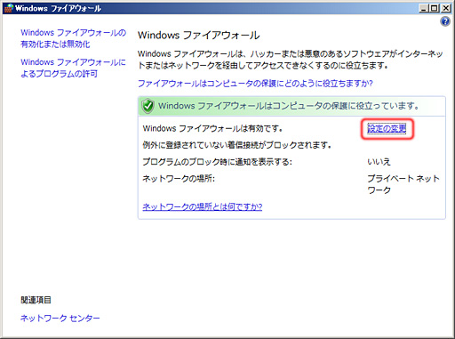Screen dimensions: 455x339
Task: Open ネットワーク センター link
Action: tap(60, 319)
